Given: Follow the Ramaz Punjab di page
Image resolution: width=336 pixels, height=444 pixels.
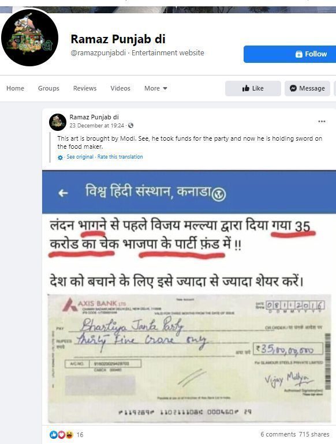Looking at the screenshot, I should coord(290,54).
